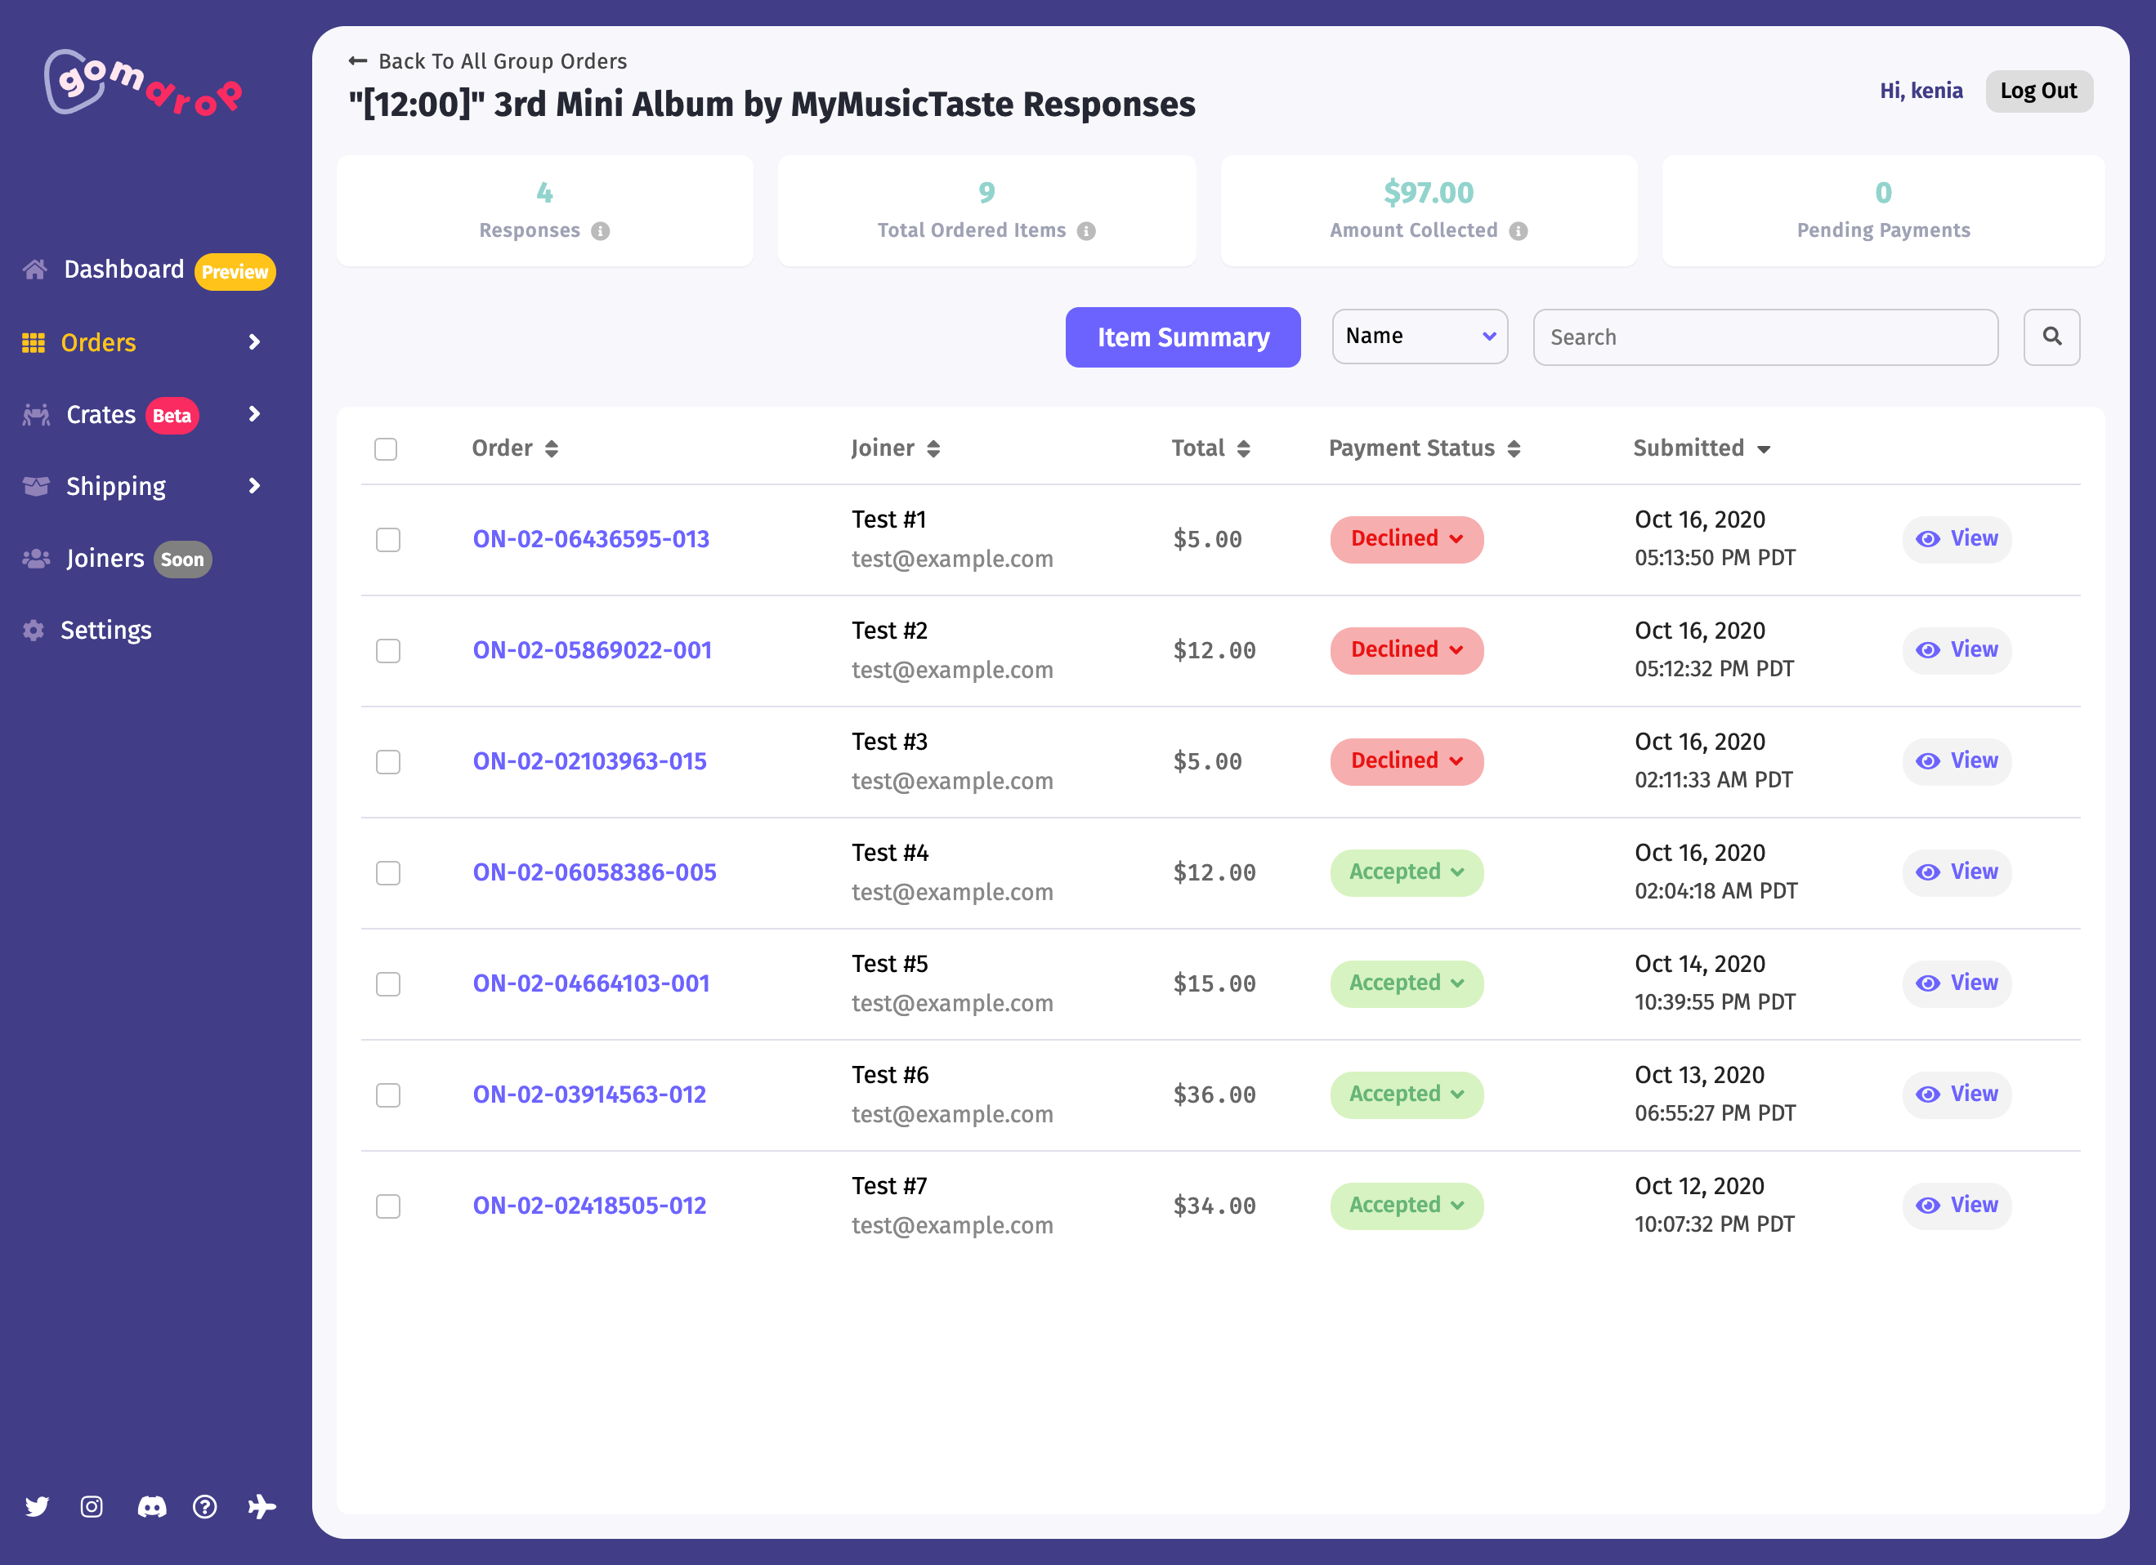Screen dimensions: 2156x1565
Task: Open the Name search filter dropdown
Action: (x=1420, y=337)
